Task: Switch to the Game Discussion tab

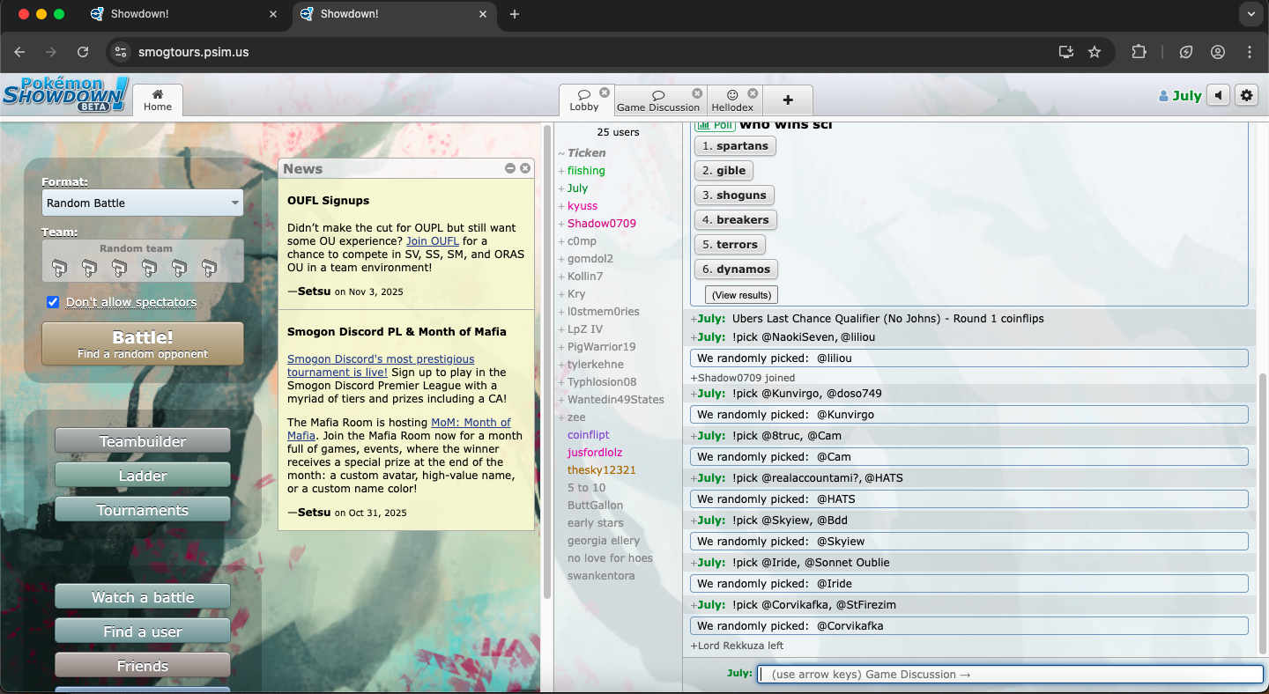Action: click(x=657, y=100)
